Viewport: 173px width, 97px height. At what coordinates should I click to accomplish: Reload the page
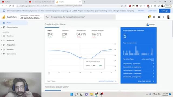coord(10,6)
